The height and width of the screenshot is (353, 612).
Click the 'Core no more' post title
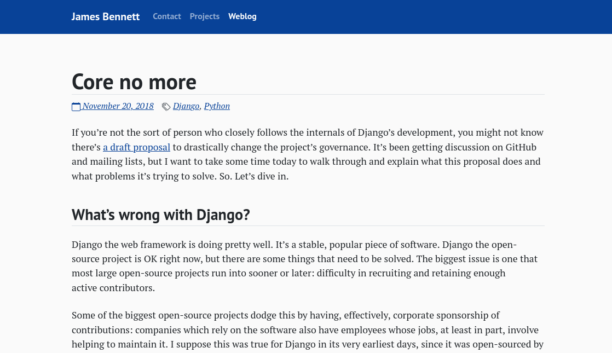(134, 82)
